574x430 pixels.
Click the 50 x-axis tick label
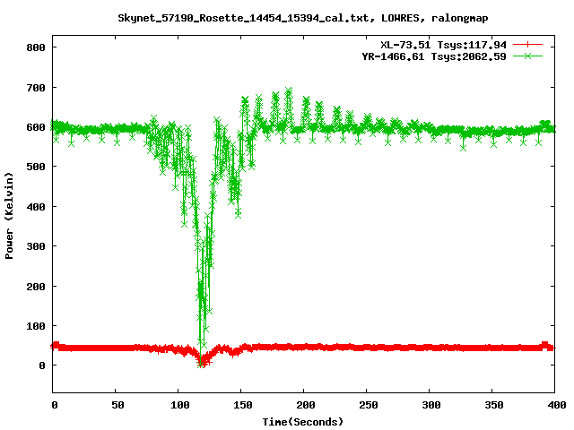click(x=117, y=405)
